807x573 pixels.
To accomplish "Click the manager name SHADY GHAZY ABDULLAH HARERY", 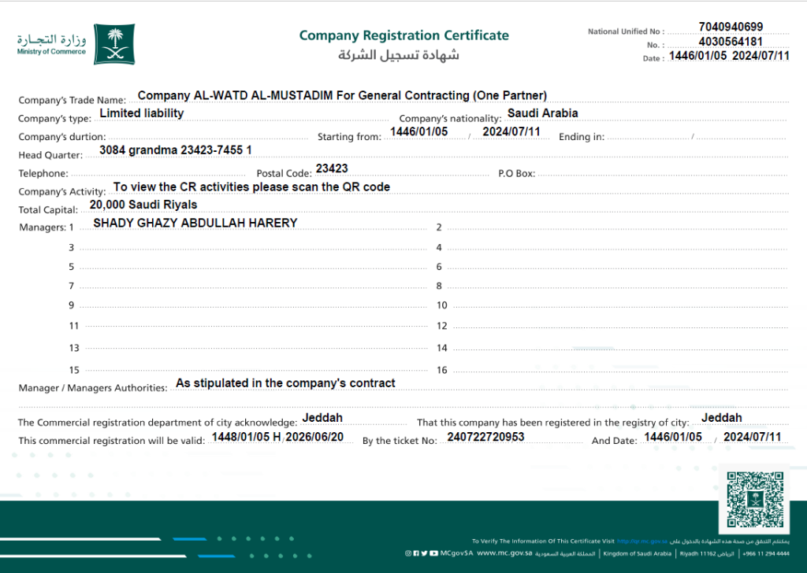I will [195, 223].
